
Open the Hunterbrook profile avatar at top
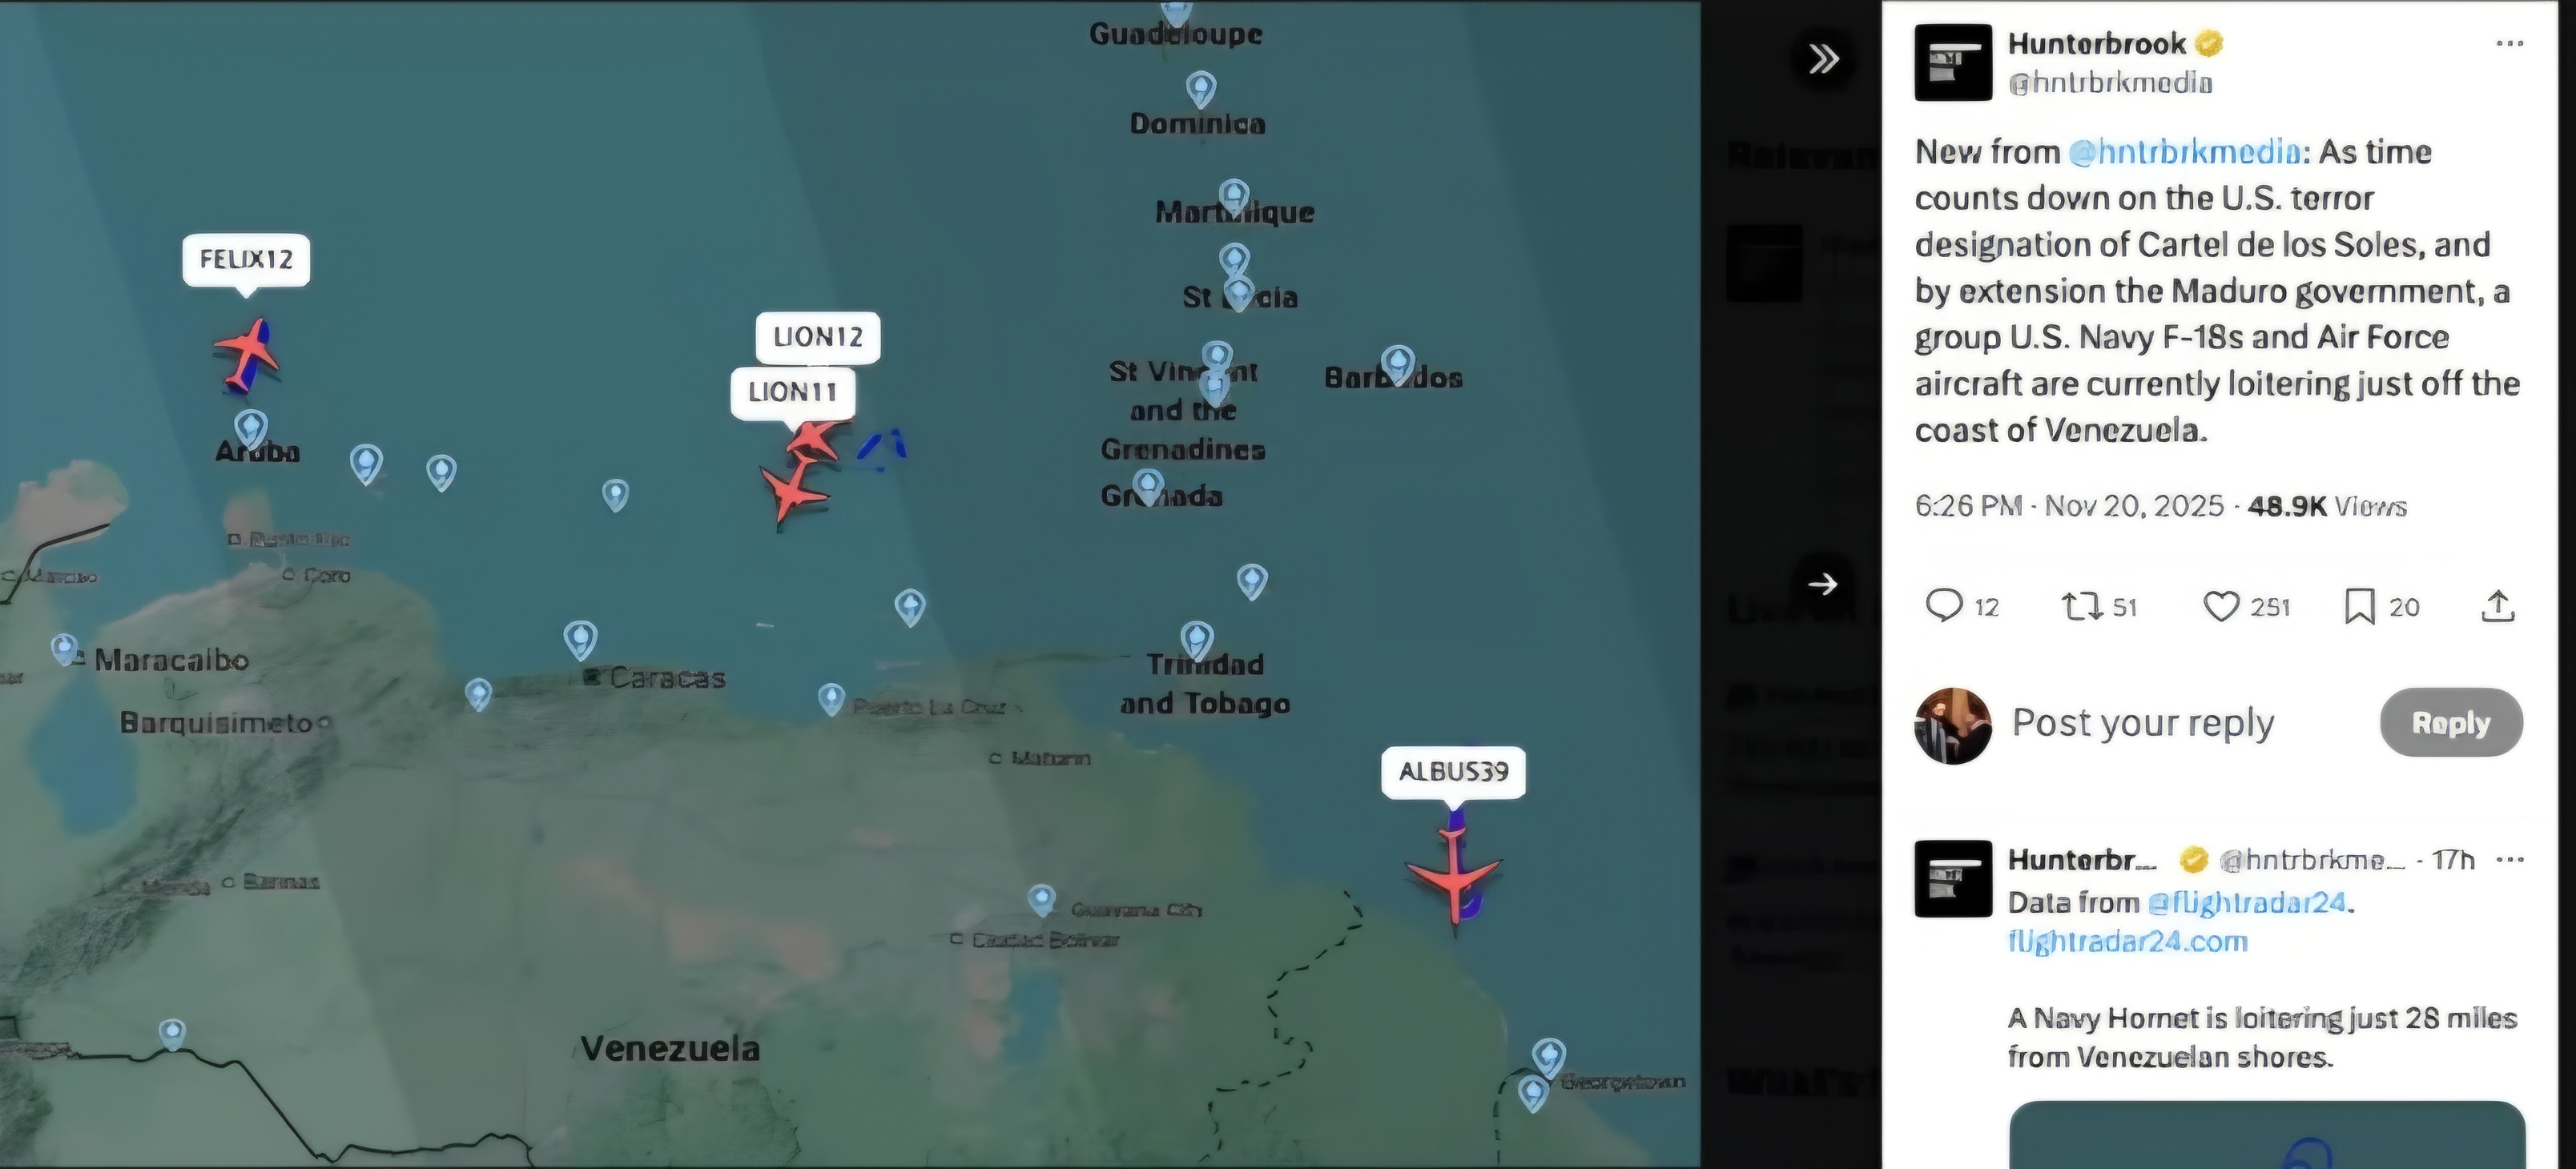pos(1953,63)
